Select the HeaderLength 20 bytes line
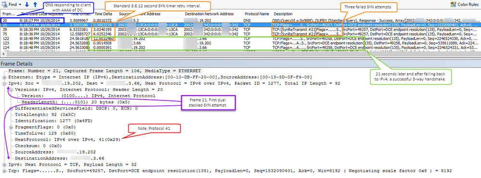Image resolution: width=481 pixels, height=178 pixels. [76, 102]
